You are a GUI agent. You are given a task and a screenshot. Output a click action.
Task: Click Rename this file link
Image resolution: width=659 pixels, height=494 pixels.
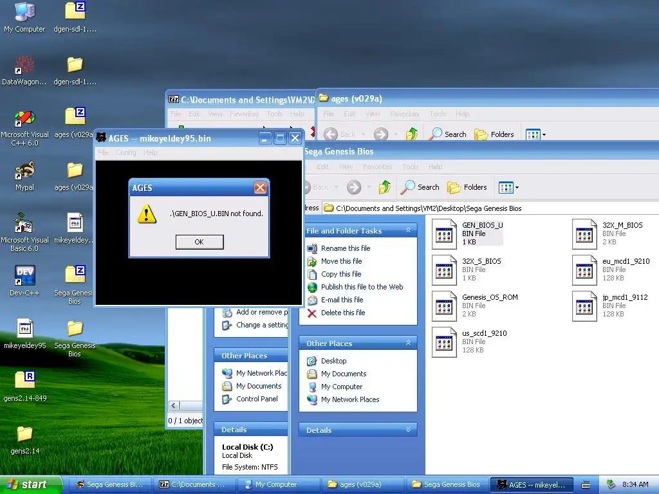coord(346,248)
